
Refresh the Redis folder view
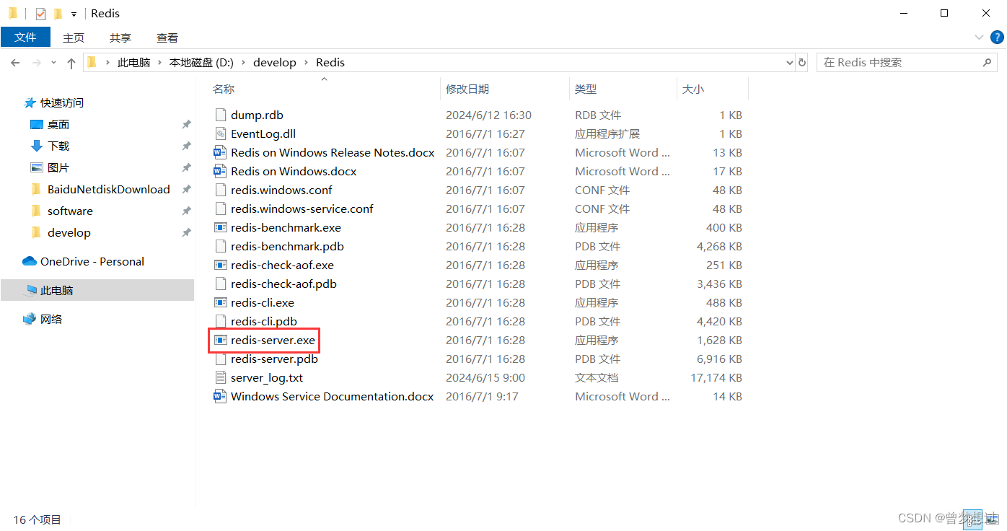(x=802, y=63)
